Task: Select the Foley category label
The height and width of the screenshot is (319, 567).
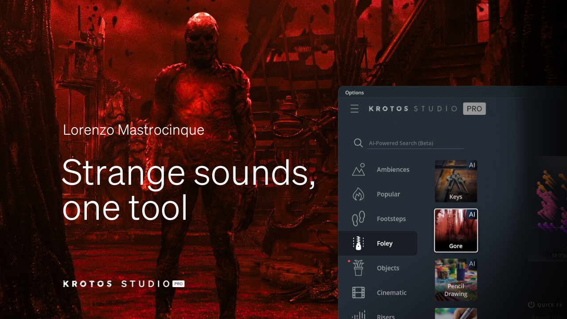Action: 384,243
